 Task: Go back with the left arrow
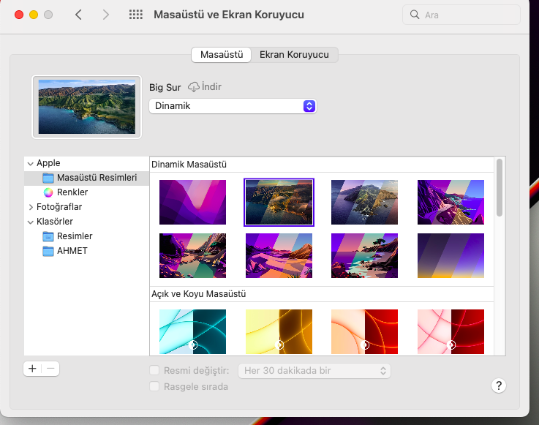[79, 15]
